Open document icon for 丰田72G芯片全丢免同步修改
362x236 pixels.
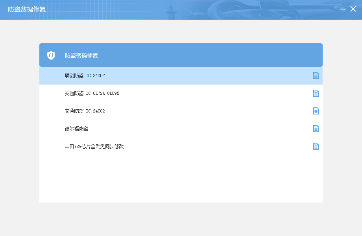[316, 146]
